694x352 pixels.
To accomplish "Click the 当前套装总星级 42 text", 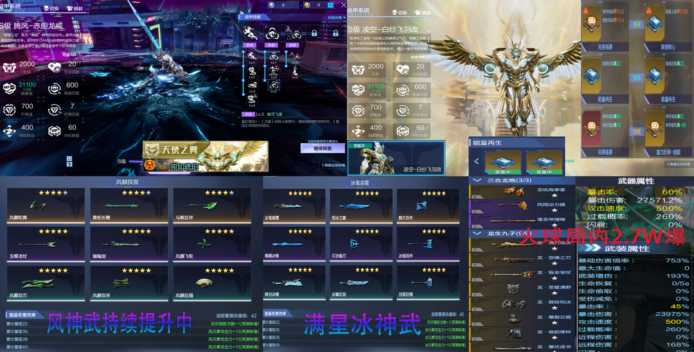I will pyautogui.click(x=236, y=316).
